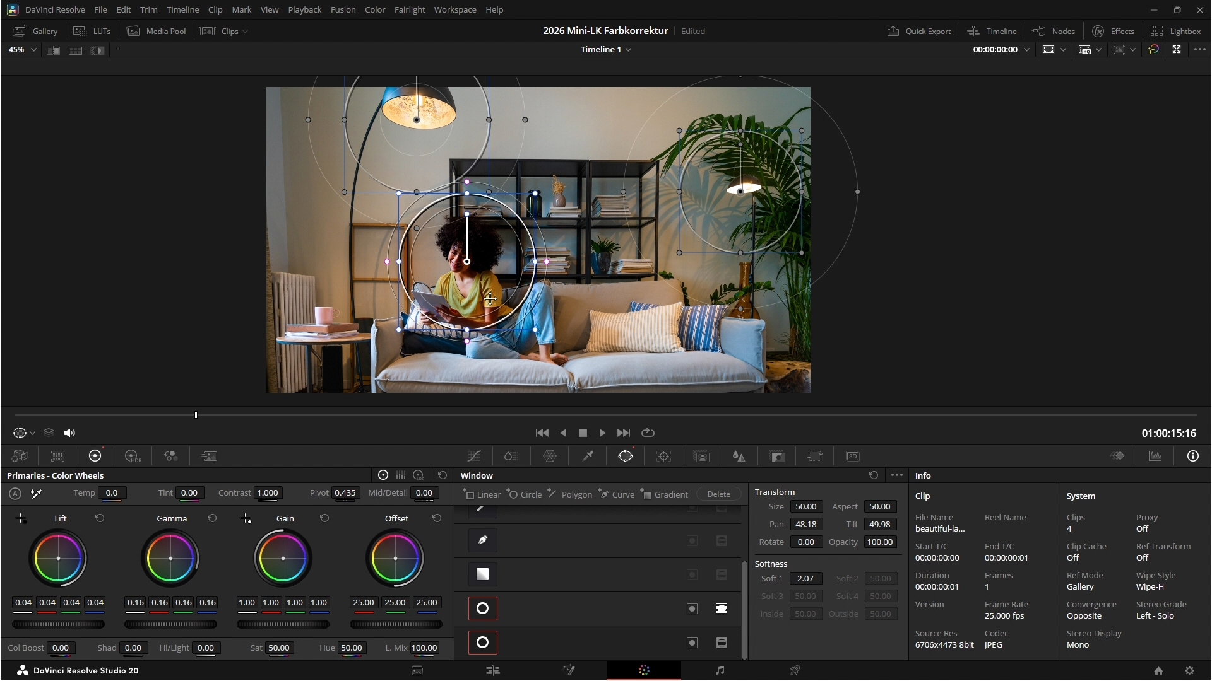Open the Workspace menu
The width and height of the screenshot is (1212, 681).
click(x=454, y=10)
